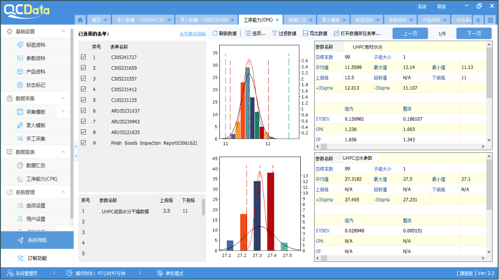This screenshot has height=280, width=499.
Task: Click the refresh data (刷新数据) icon
Action: point(215,33)
